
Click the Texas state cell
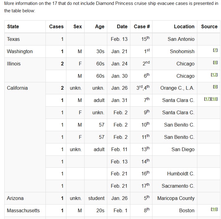(14, 39)
